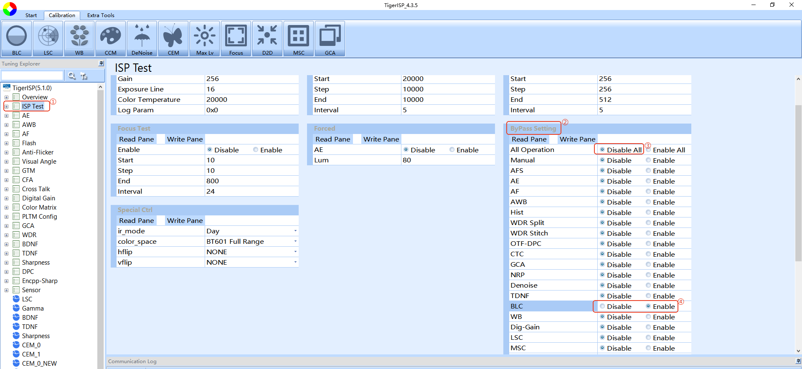Image resolution: width=802 pixels, height=369 pixels.
Task: Switch to the Start tab
Action: 31,15
